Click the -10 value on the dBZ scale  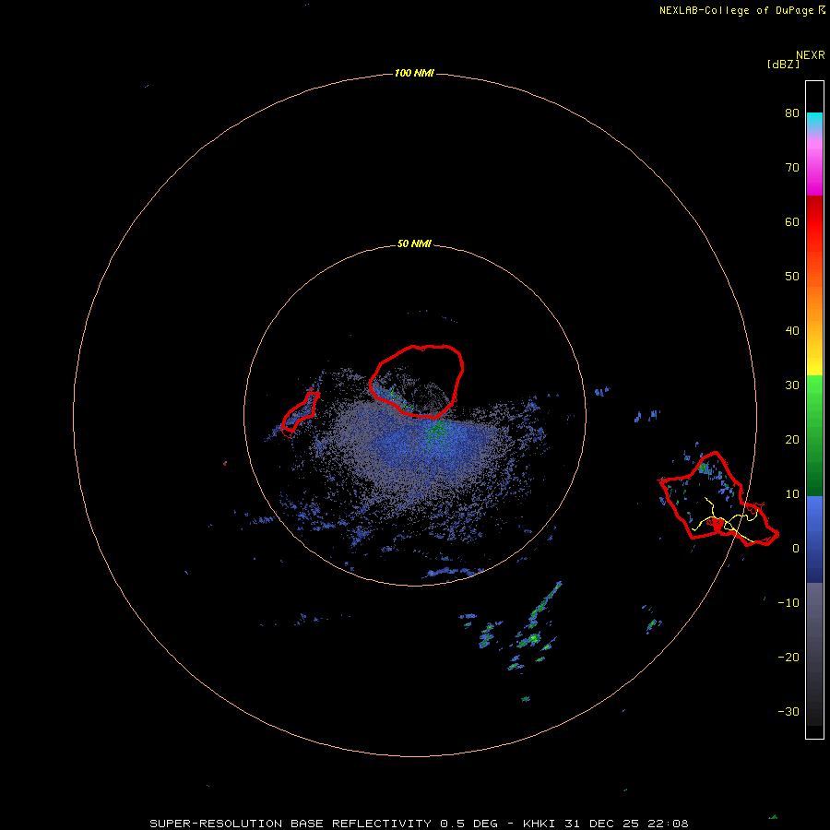point(788,603)
